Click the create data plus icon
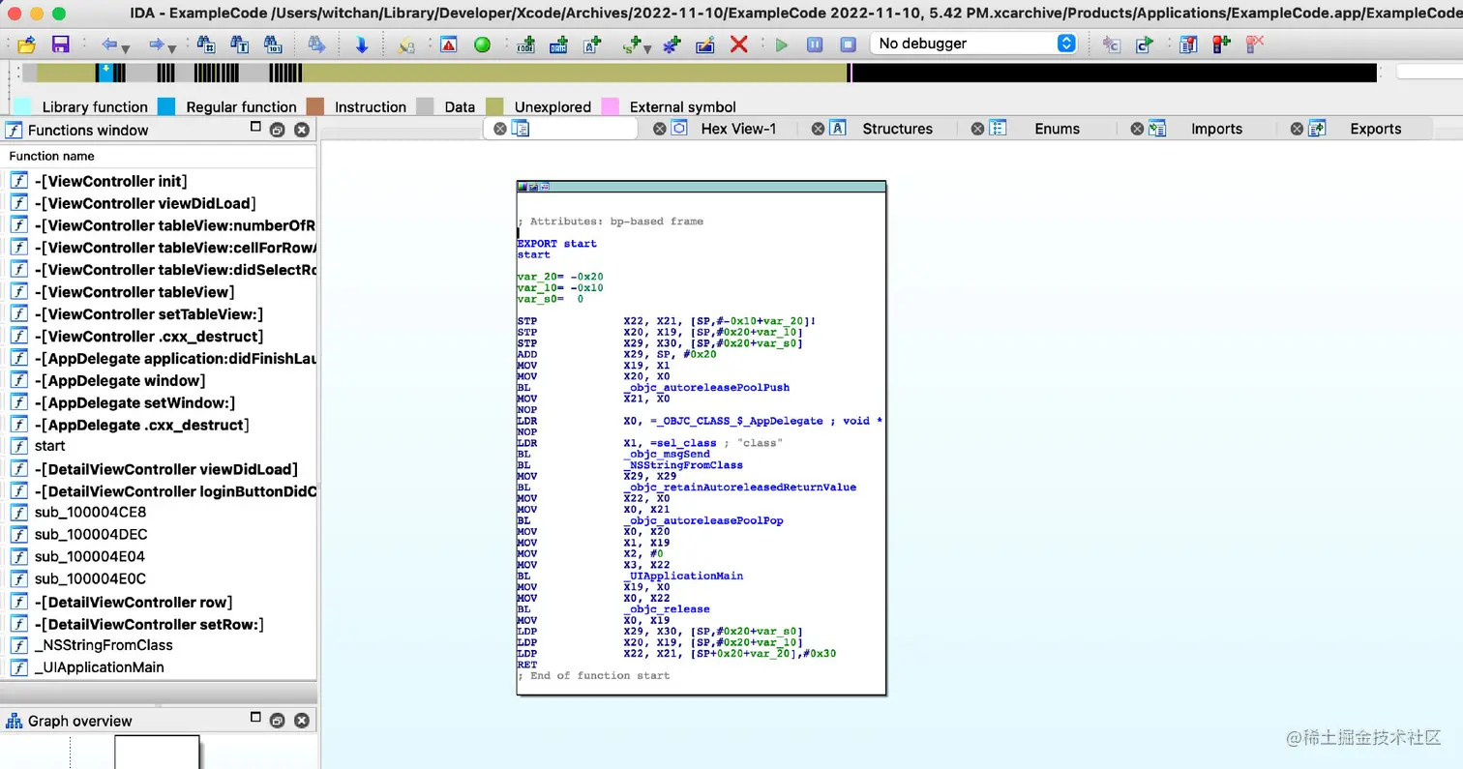This screenshot has height=769, width=1463. click(558, 44)
